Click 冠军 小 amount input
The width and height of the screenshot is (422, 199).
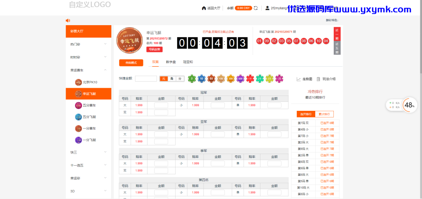218,105
